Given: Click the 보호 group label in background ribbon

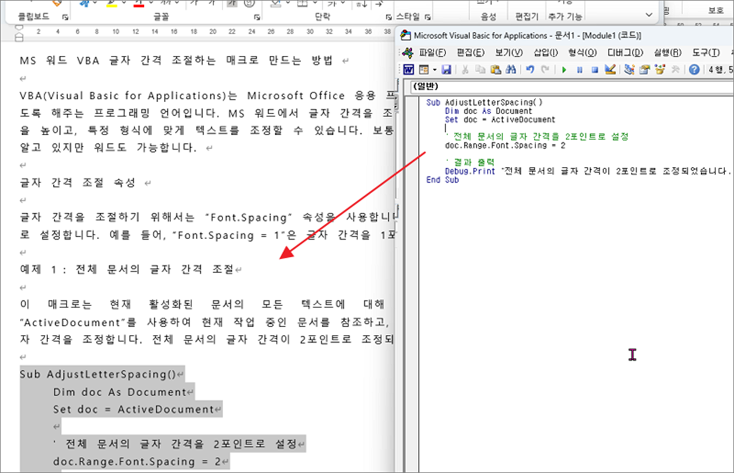Looking at the screenshot, I should click(715, 11).
